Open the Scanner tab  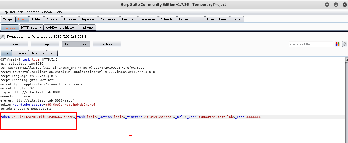[x=53, y=19]
